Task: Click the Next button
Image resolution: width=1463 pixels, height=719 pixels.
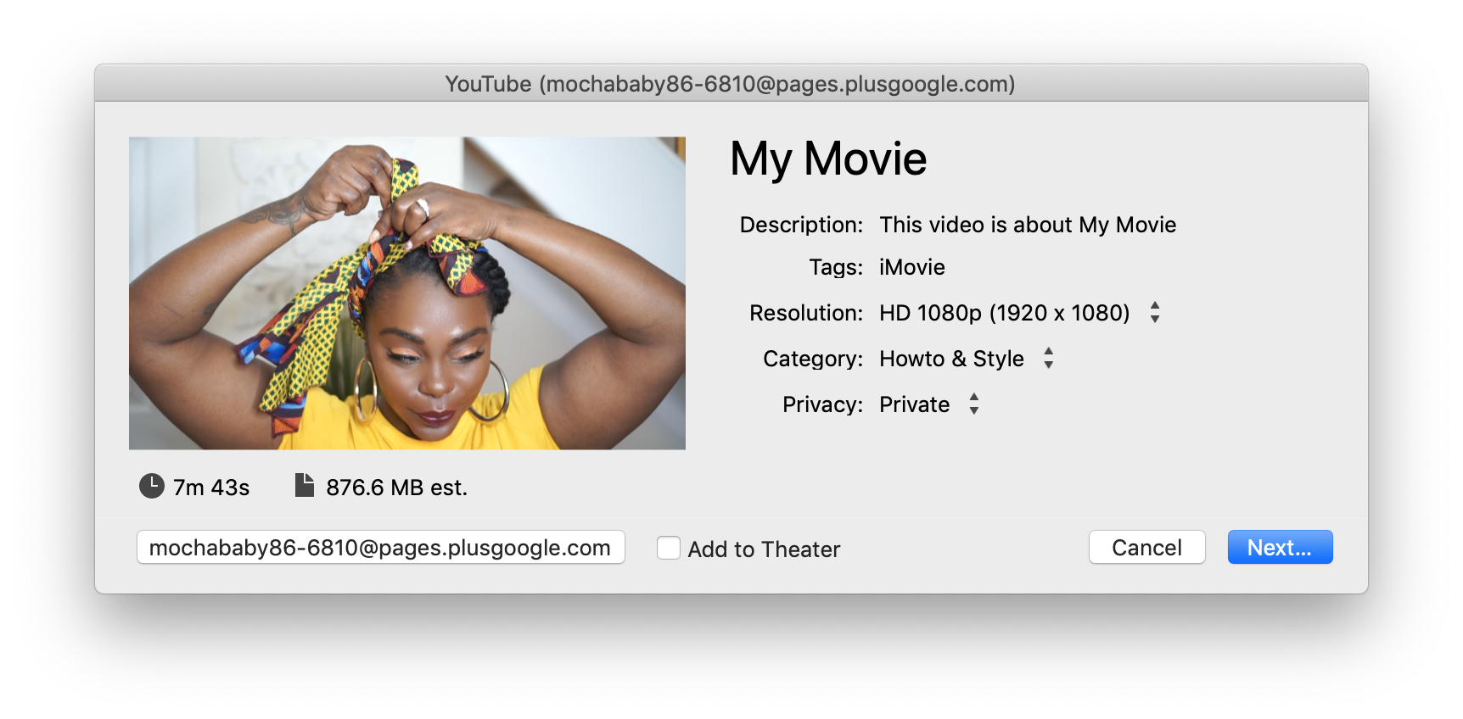Action: [1280, 548]
